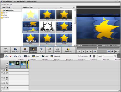The width and height of the screenshot is (121, 92).
Task: Click the undo arrow
Action: (15, 56)
